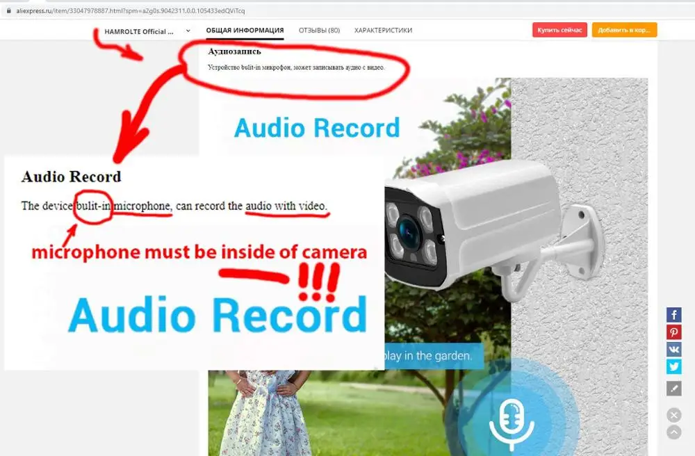Click the round scroll-to-top arrow icon

pos(673,432)
